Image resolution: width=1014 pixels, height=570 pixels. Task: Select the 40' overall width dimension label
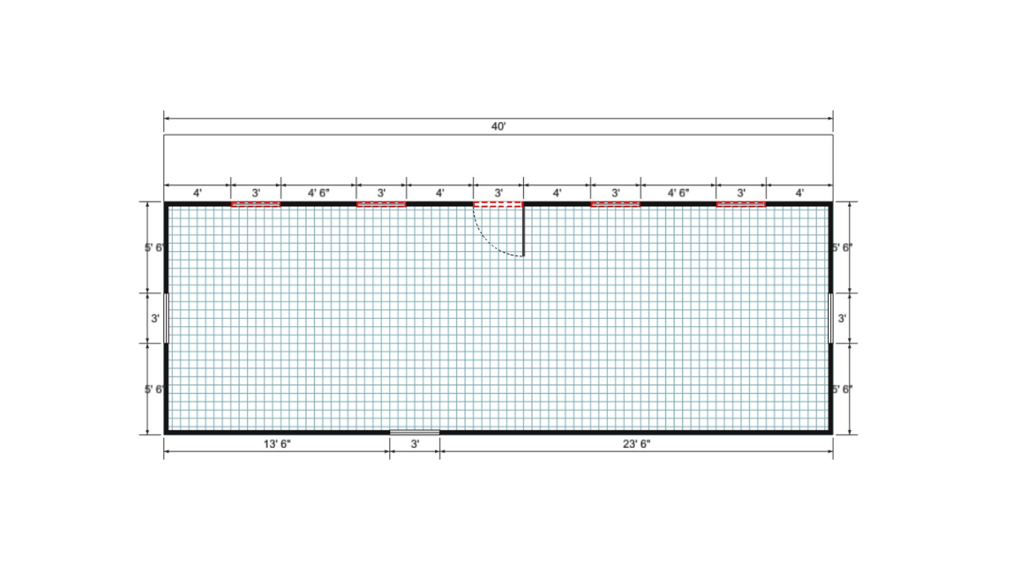point(499,127)
